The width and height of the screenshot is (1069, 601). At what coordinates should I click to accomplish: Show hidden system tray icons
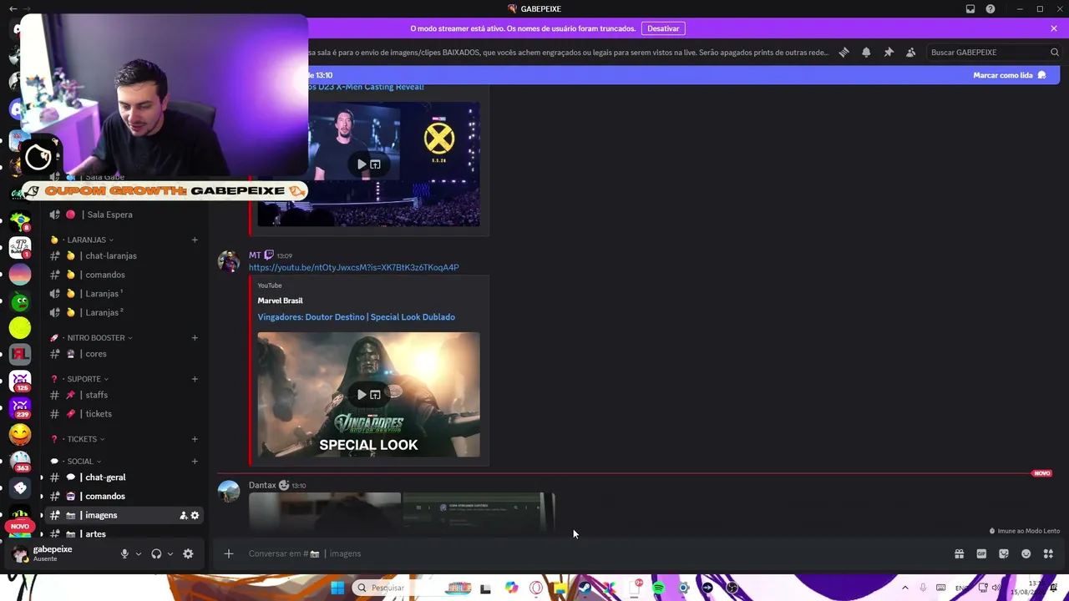(904, 588)
